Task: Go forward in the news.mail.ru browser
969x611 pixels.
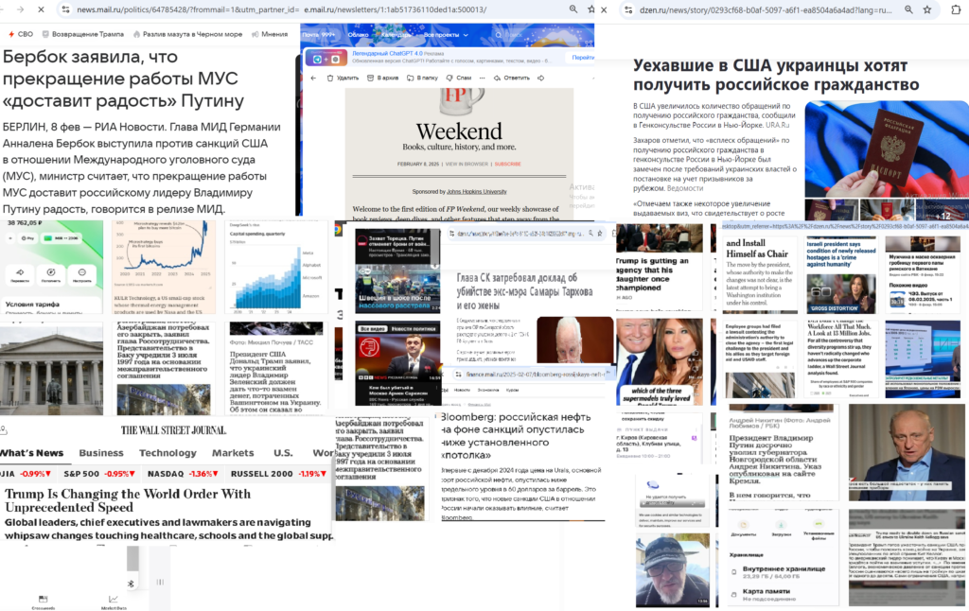Action: pos(20,9)
